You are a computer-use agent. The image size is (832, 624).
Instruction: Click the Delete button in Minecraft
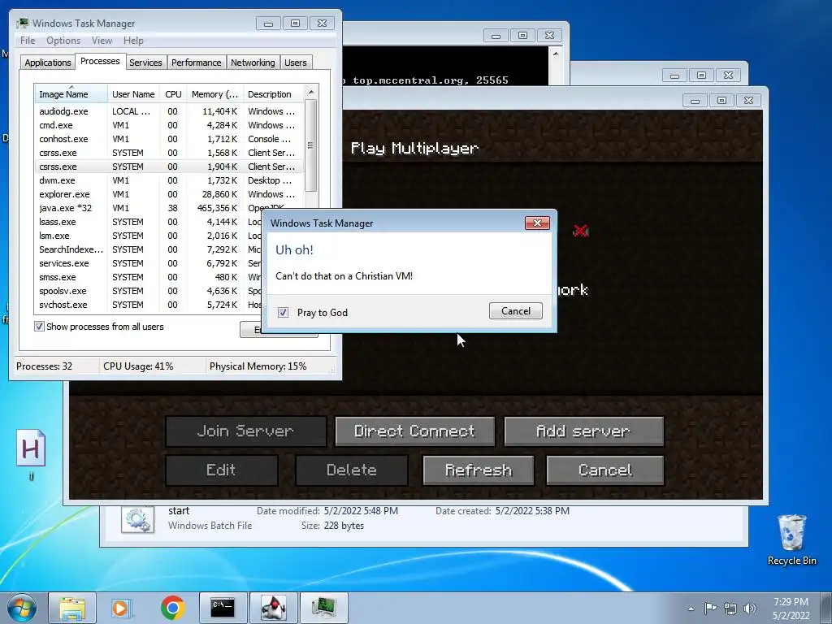pyautogui.click(x=351, y=470)
